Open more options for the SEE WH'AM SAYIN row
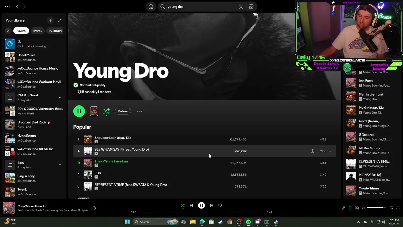403x227 pixels. click(x=331, y=151)
